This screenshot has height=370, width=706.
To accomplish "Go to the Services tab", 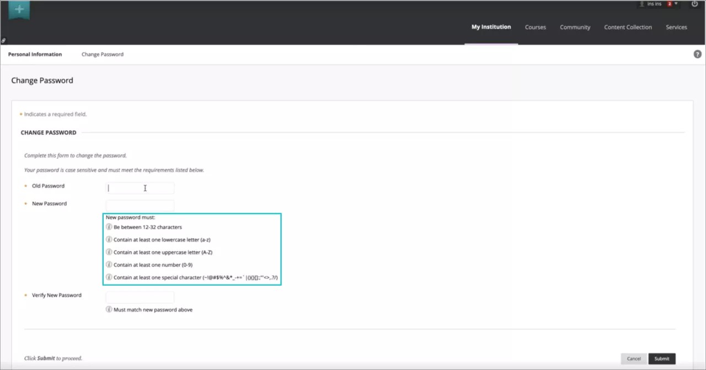I will coord(676,27).
